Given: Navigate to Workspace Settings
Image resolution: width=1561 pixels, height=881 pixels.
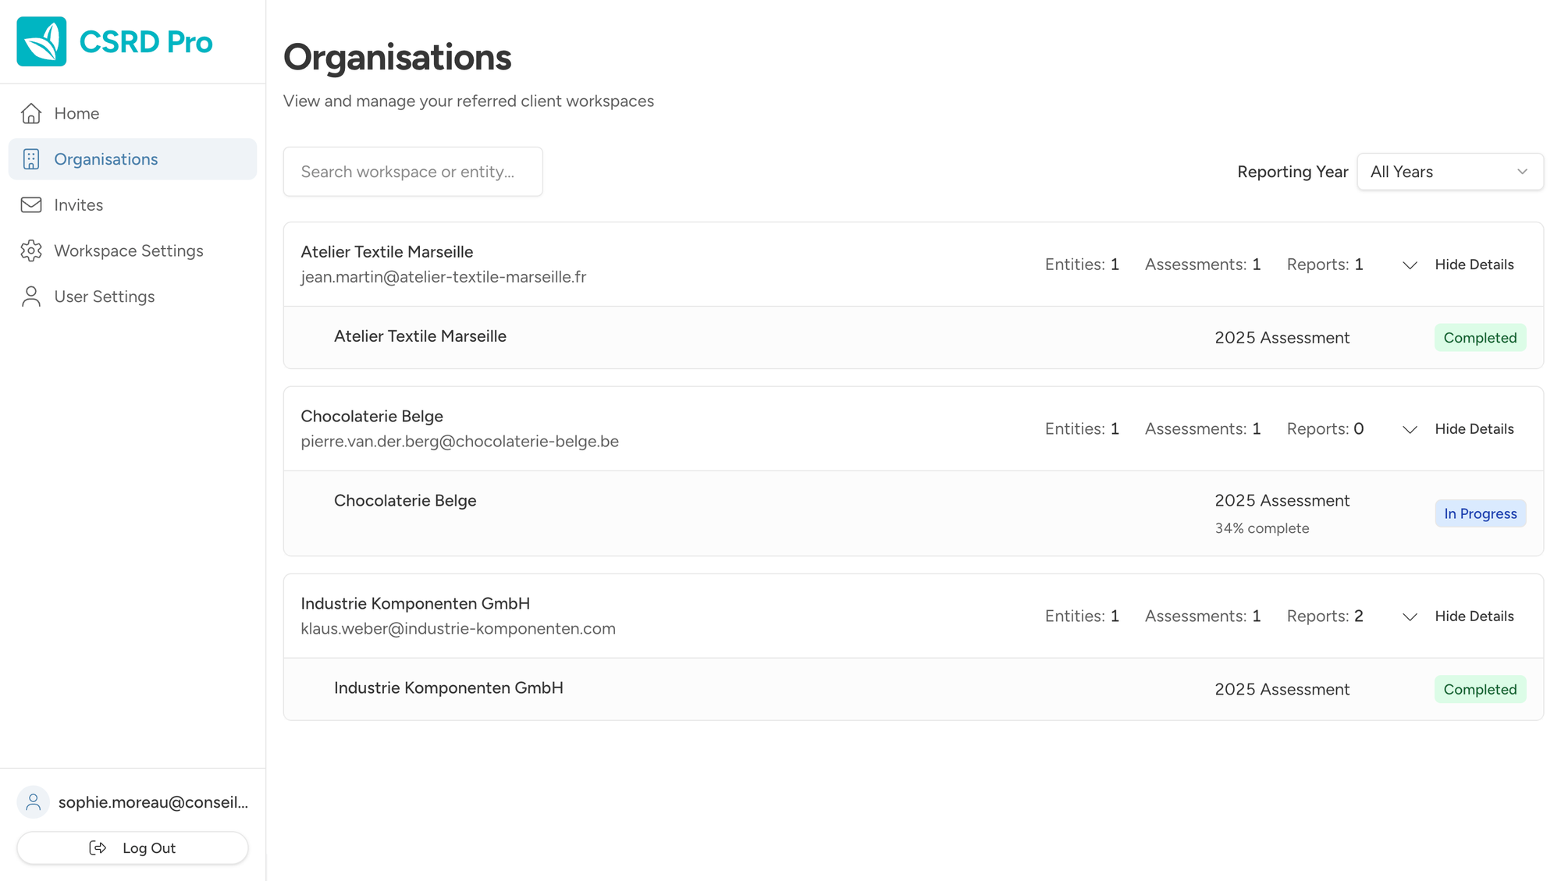Looking at the screenshot, I should click(x=128, y=250).
